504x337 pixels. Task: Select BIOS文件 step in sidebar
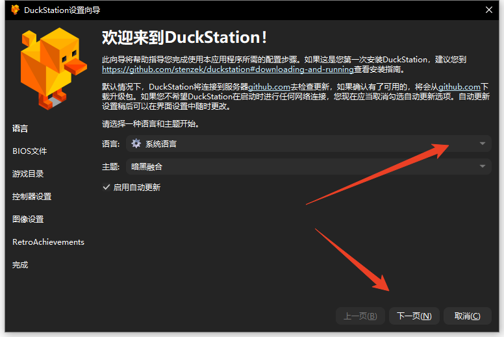point(30,151)
